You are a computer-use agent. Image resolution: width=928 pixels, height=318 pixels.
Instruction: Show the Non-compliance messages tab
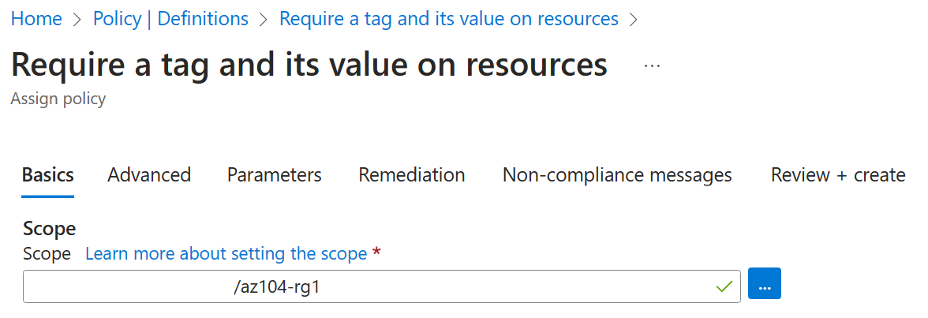(617, 174)
